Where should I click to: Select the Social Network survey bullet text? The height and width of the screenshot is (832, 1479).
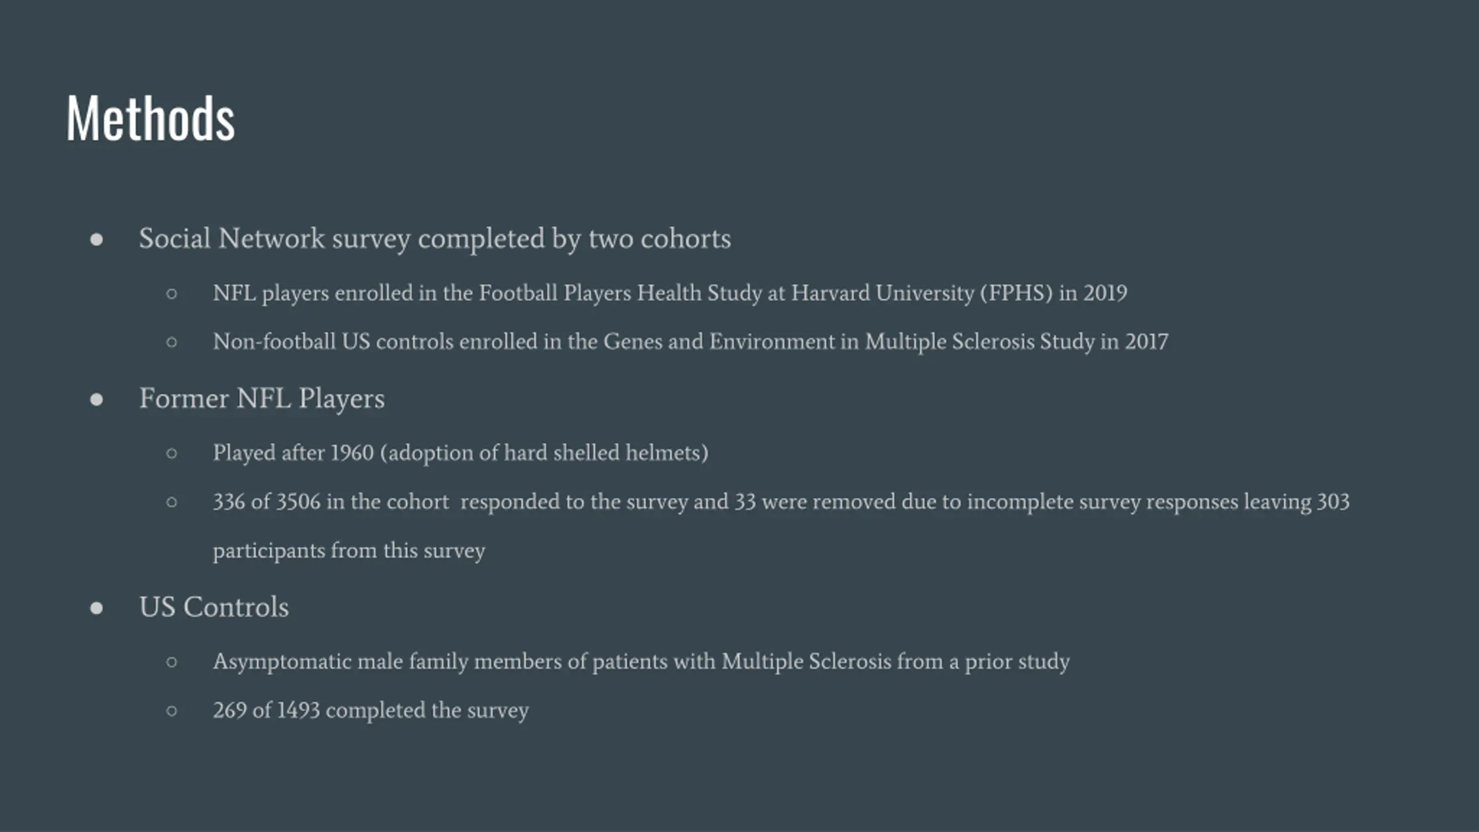tap(435, 239)
